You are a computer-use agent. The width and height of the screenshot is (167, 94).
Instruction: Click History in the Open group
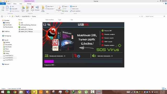click(x=65, y=11)
